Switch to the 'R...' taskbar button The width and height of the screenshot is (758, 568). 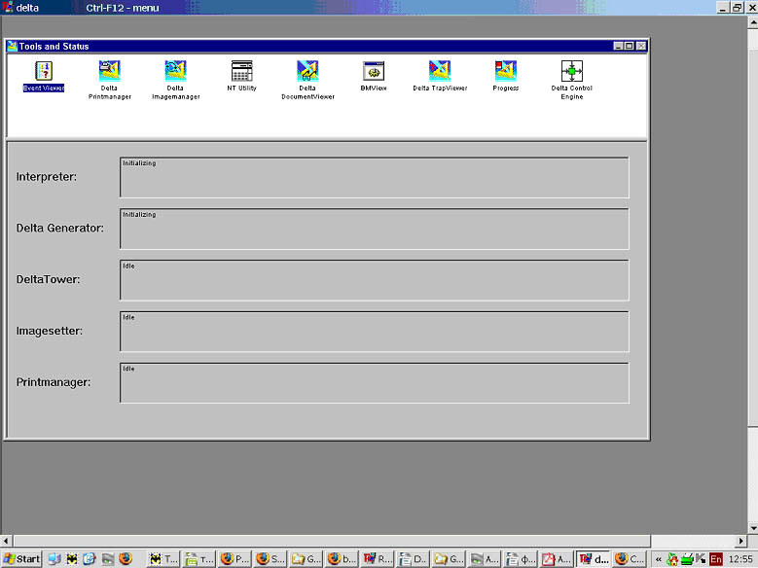378,559
